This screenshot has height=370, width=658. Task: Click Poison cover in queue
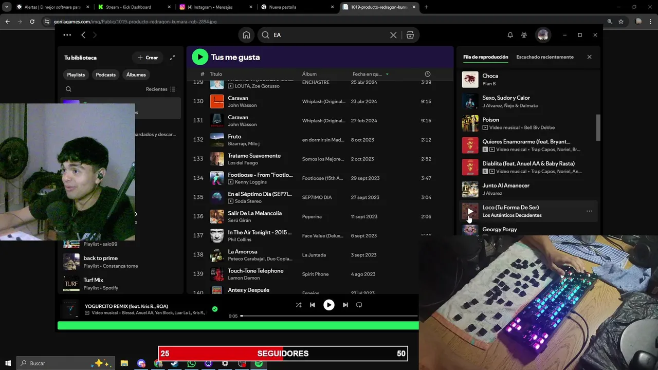pos(470,123)
